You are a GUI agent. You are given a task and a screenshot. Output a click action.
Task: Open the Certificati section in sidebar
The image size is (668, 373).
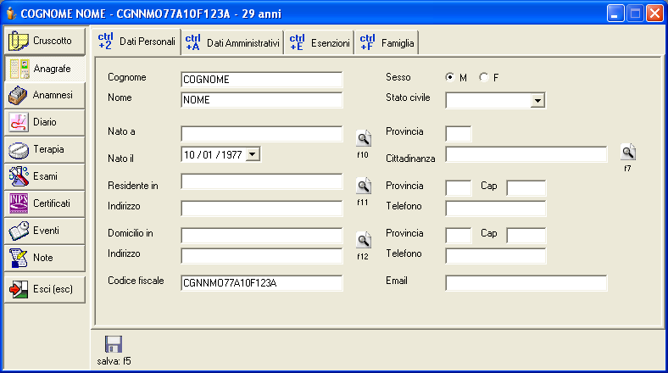click(x=45, y=203)
